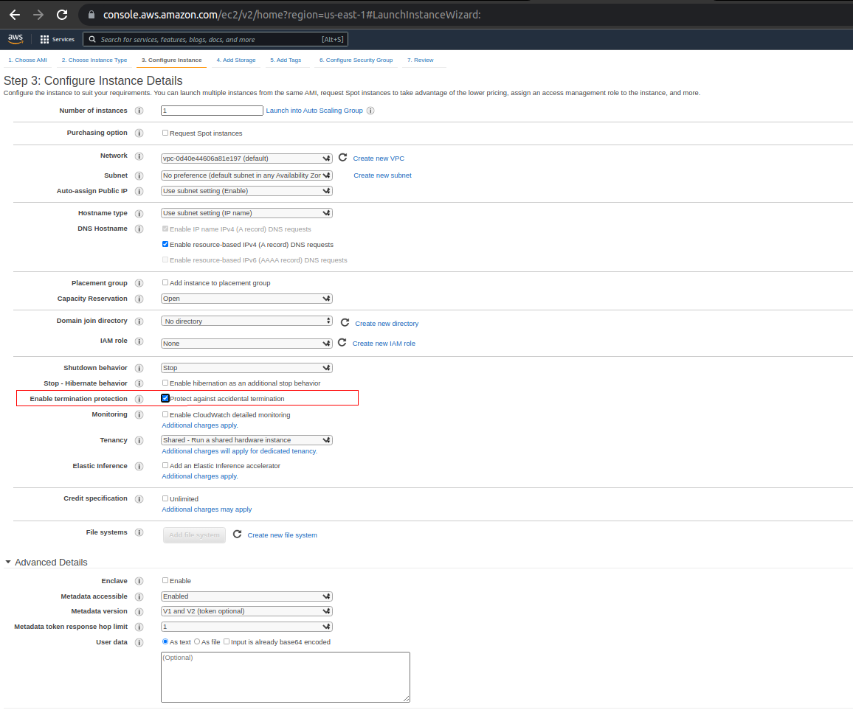Viewport: 853px width, 710px height.
Task: Click the info icon next to Tenancy
Action: point(139,440)
